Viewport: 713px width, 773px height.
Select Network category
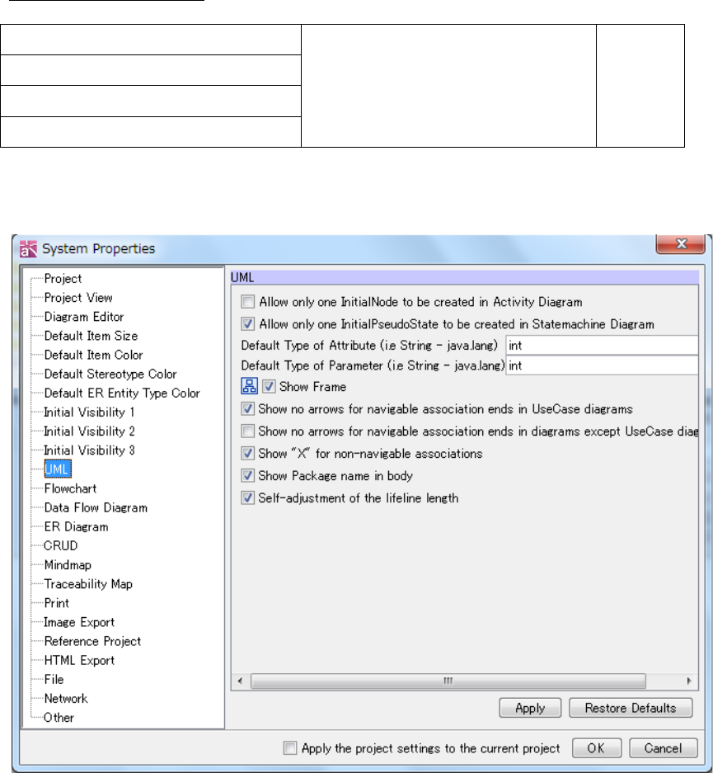65,699
